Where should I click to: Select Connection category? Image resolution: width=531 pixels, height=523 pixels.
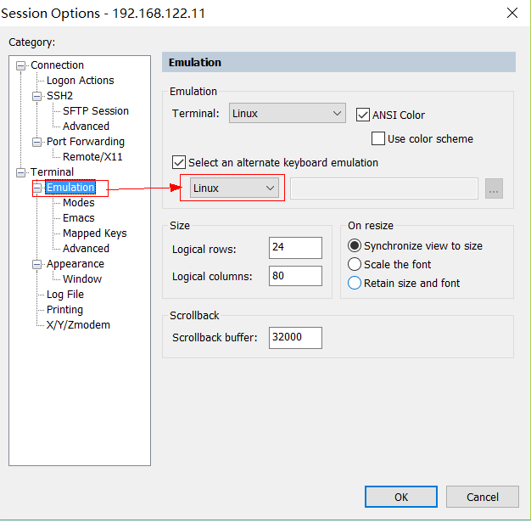57,65
